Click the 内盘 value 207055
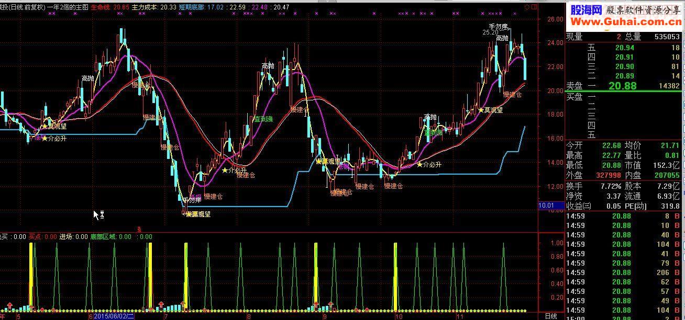The height and width of the screenshot is (320, 685). tap(668, 175)
